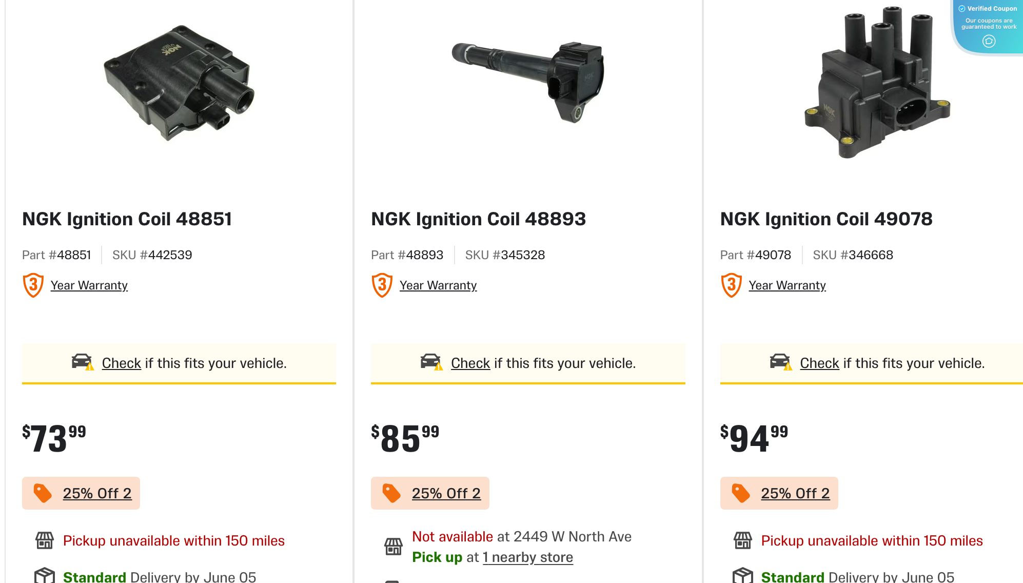Open the NGK Ignition Coil 49078 title link
The width and height of the screenshot is (1023, 583).
tap(826, 219)
